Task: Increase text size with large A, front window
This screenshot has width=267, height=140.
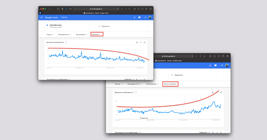Action: point(129,9)
